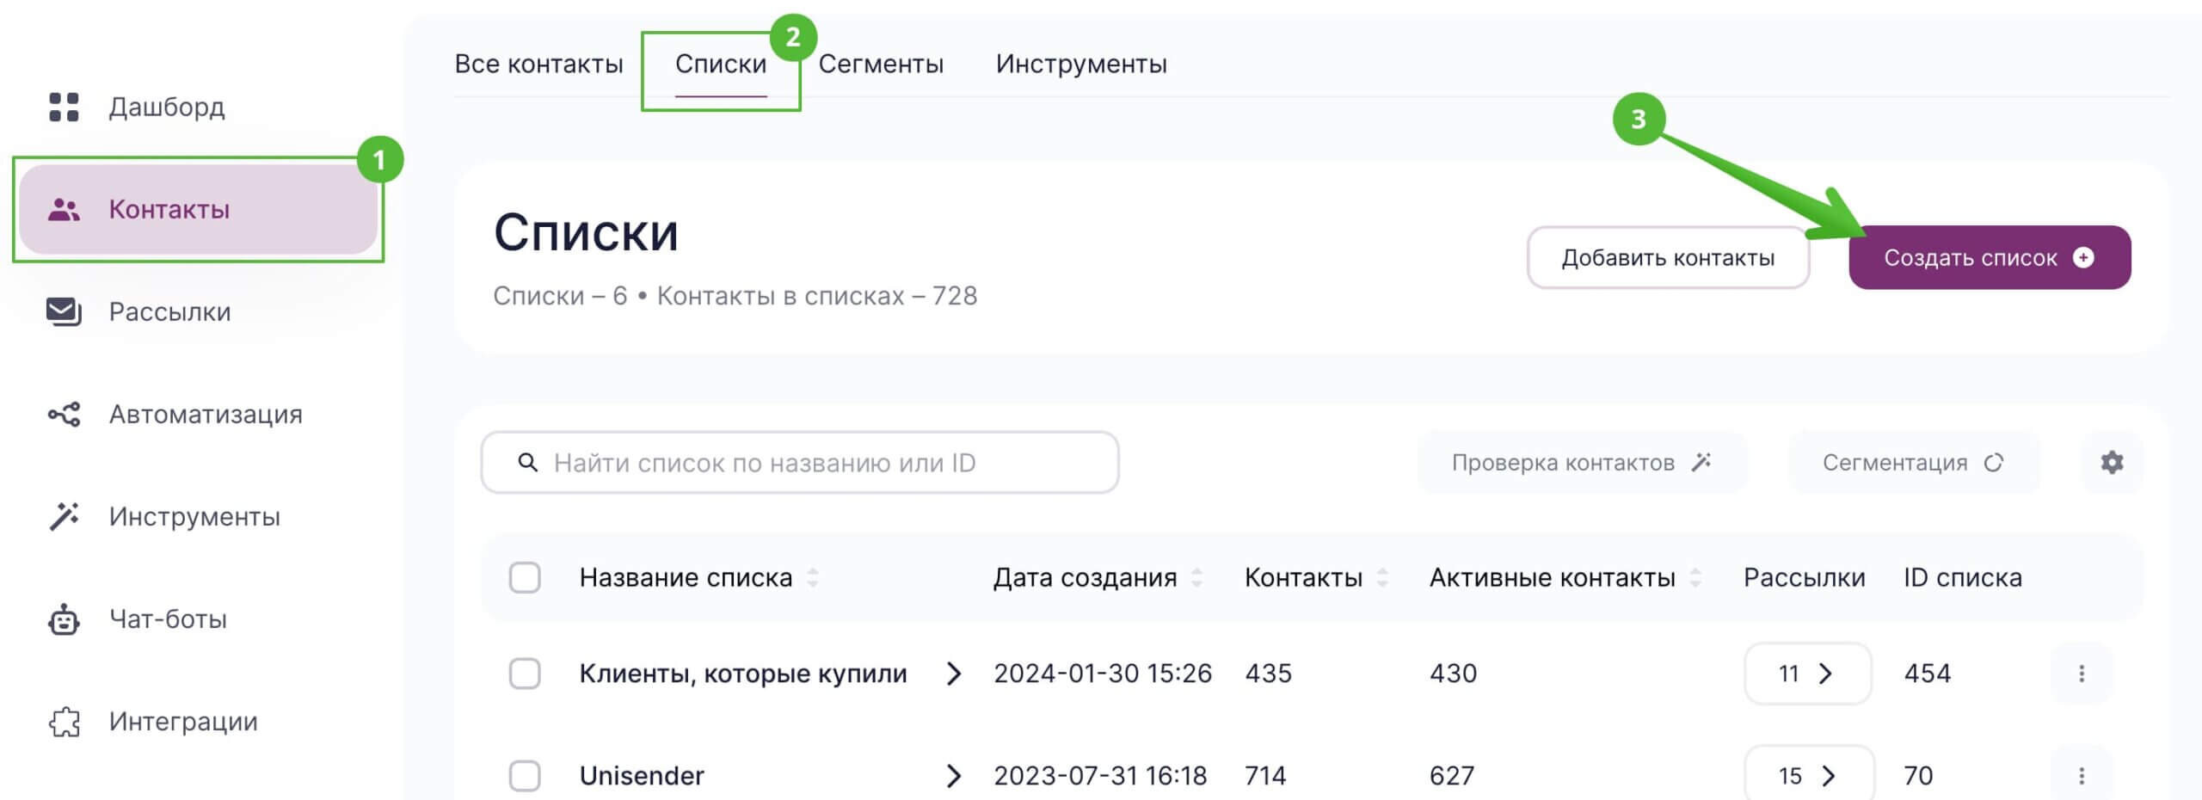This screenshot has width=2202, height=800.
Task: Click the Чат-боты robot icon
Action: pyautogui.click(x=64, y=618)
